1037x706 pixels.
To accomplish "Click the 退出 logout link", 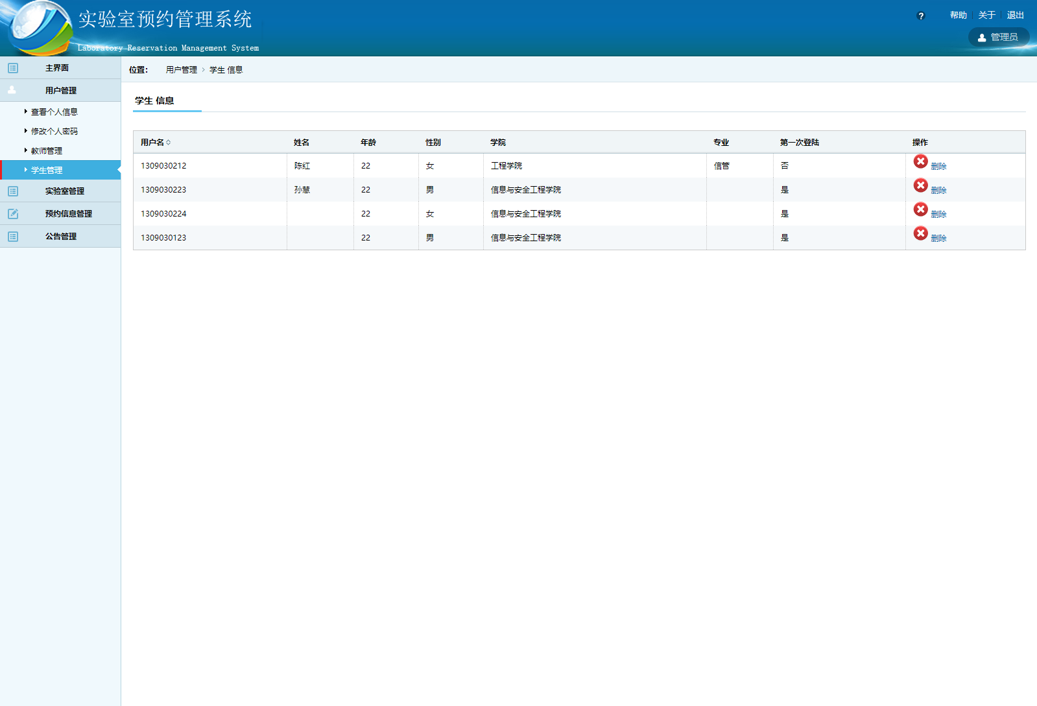I will point(1015,16).
